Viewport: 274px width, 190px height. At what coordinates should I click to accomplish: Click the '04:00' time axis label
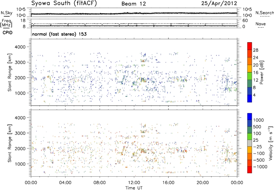pos(65,183)
